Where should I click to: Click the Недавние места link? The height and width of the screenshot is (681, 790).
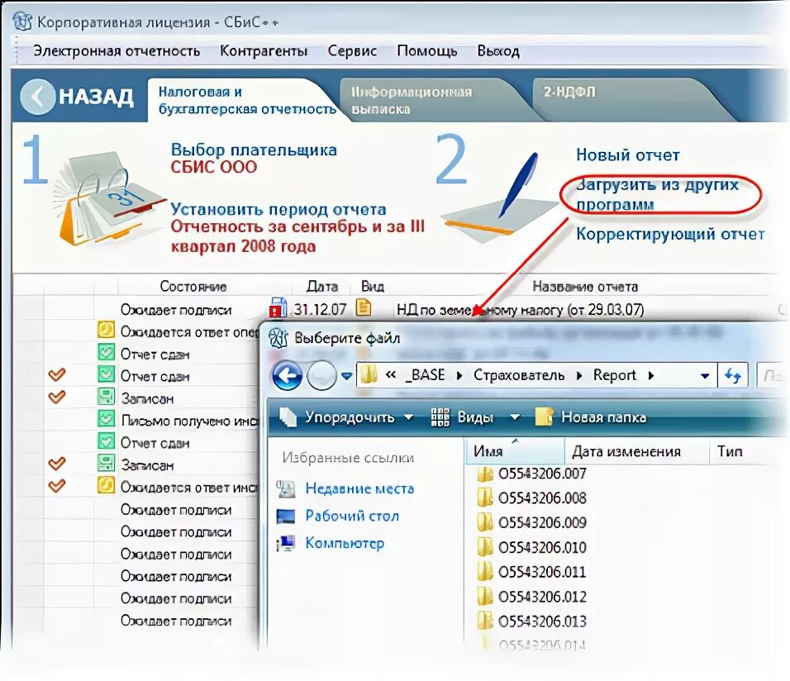click(359, 488)
